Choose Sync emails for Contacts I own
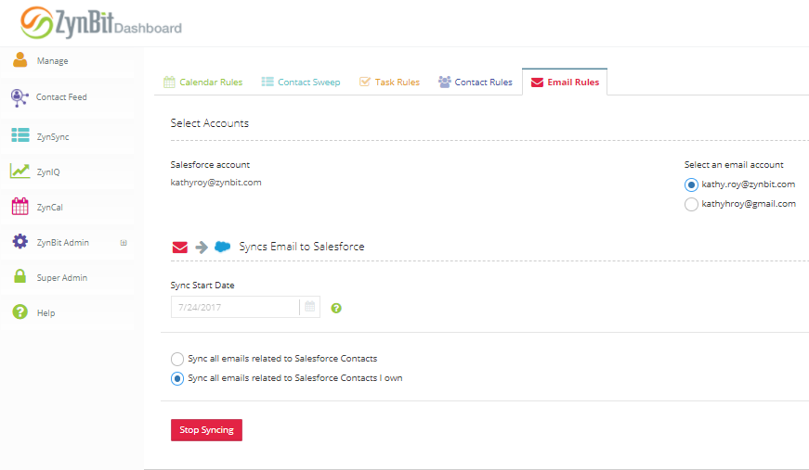Screen dimensions: 809x470 (x=177, y=379)
